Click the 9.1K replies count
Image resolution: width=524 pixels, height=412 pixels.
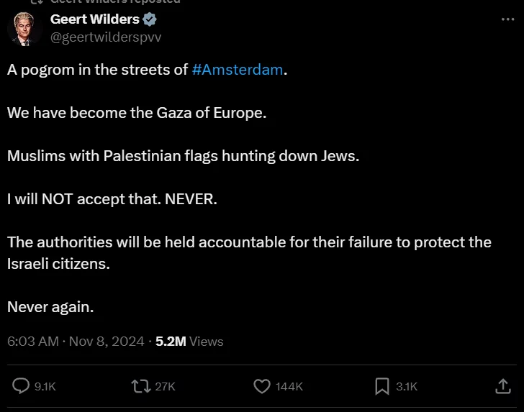pyautogui.click(x=45, y=387)
